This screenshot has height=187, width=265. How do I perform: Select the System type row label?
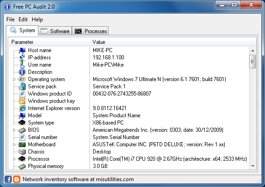coord(41,123)
